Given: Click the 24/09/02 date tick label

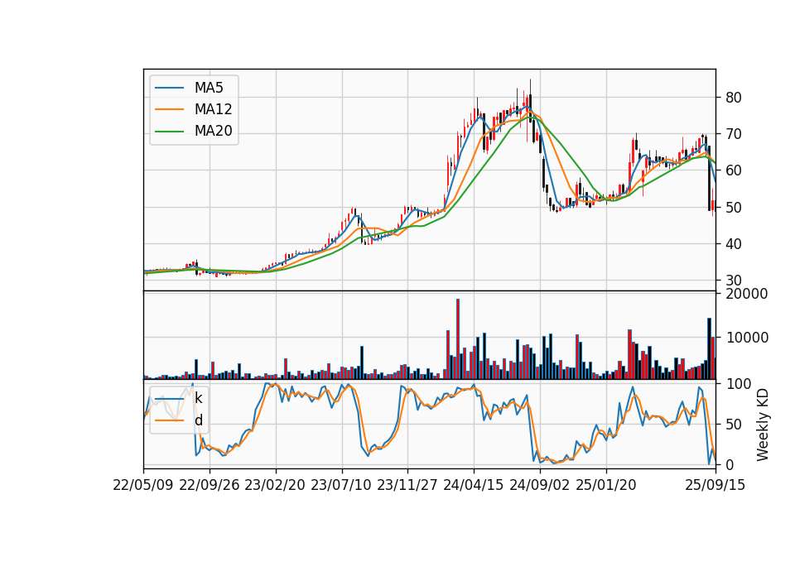Looking at the screenshot, I should click(x=539, y=485).
